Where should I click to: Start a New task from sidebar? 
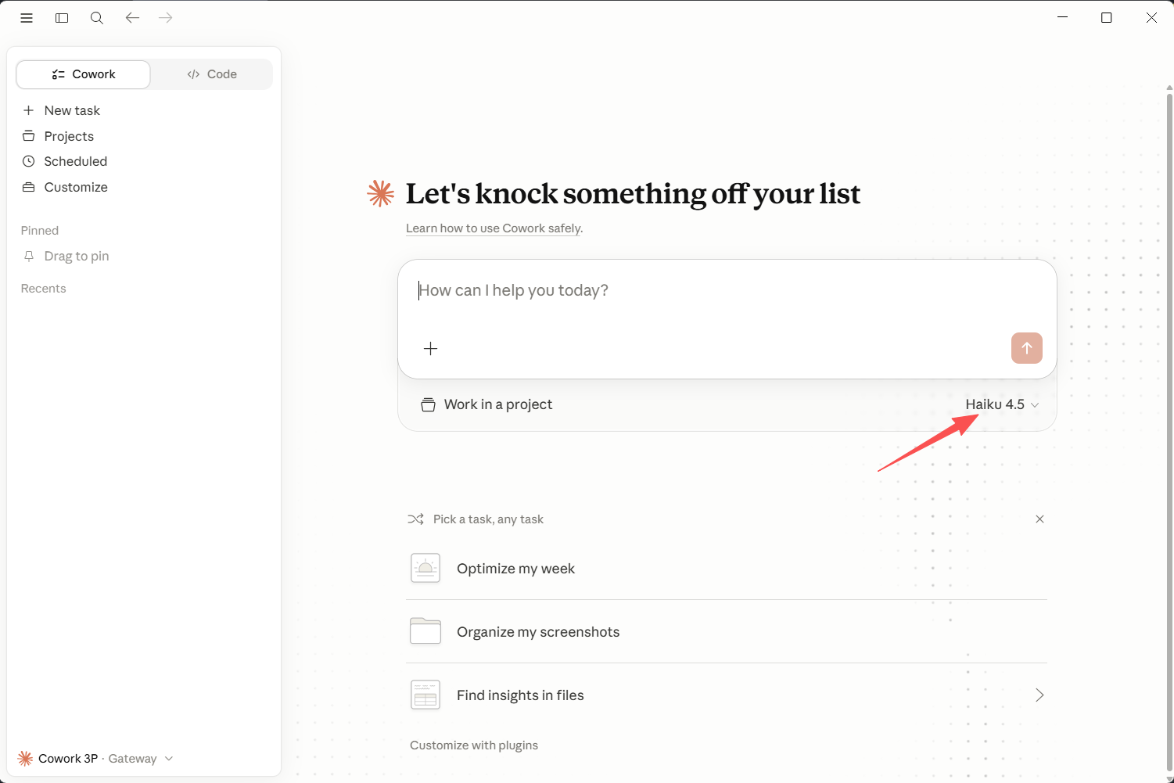pyautogui.click(x=61, y=110)
